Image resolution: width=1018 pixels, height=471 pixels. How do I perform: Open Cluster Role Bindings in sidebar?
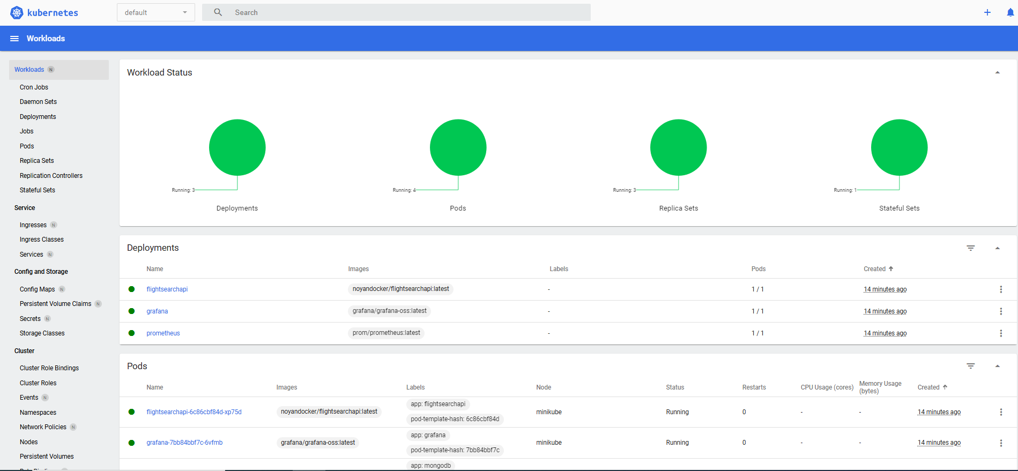(49, 368)
